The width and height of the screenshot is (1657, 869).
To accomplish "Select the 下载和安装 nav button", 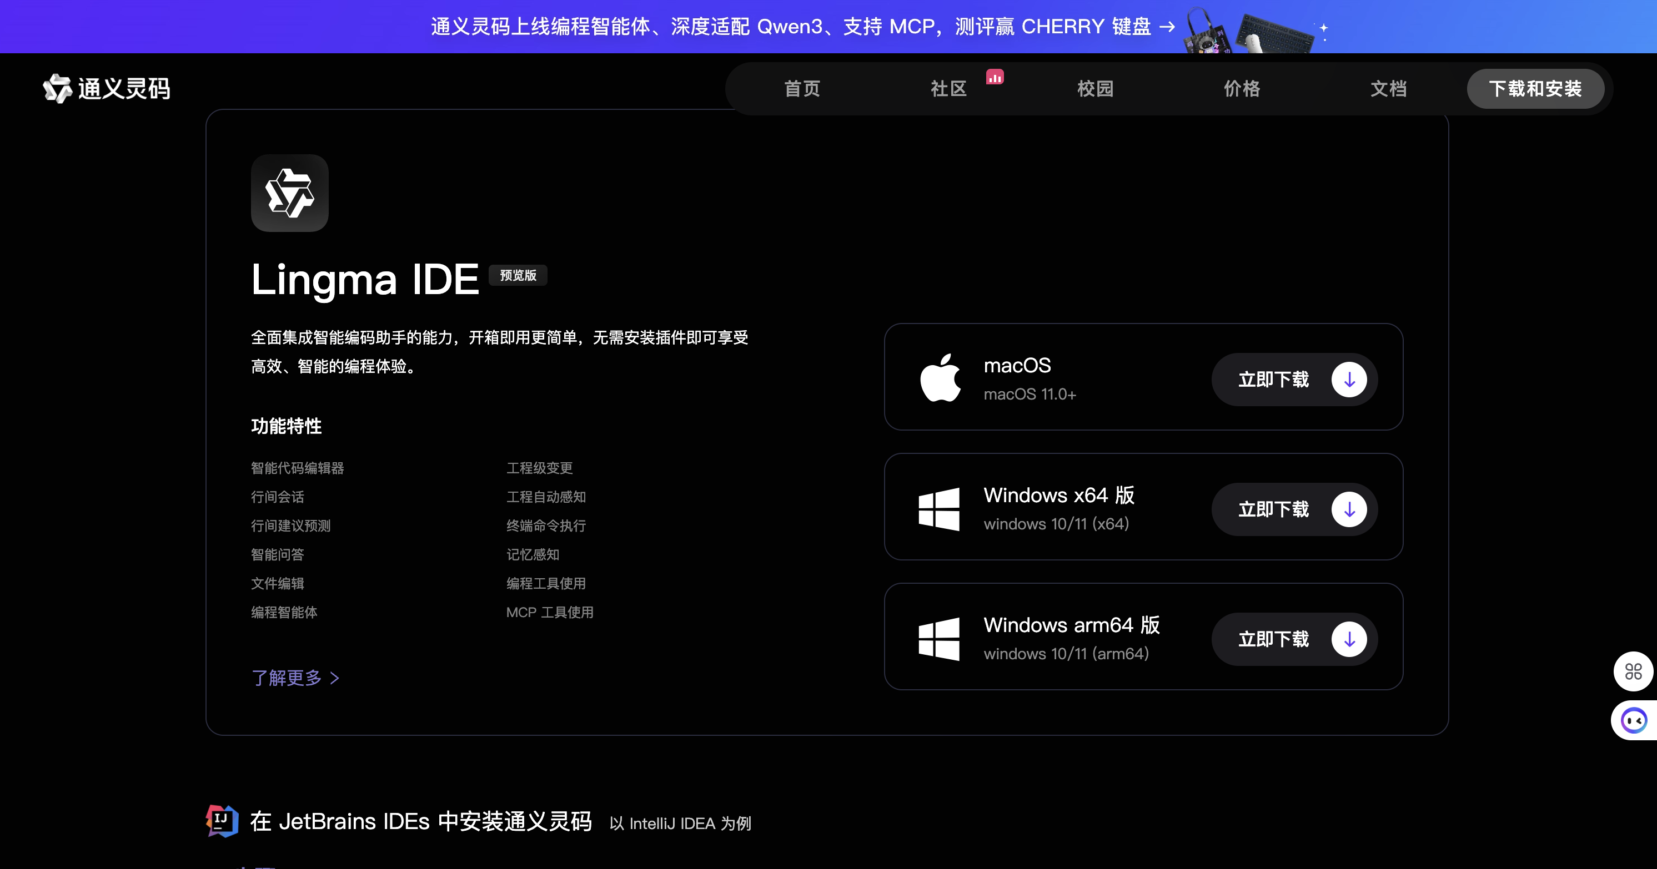I will click(1535, 89).
